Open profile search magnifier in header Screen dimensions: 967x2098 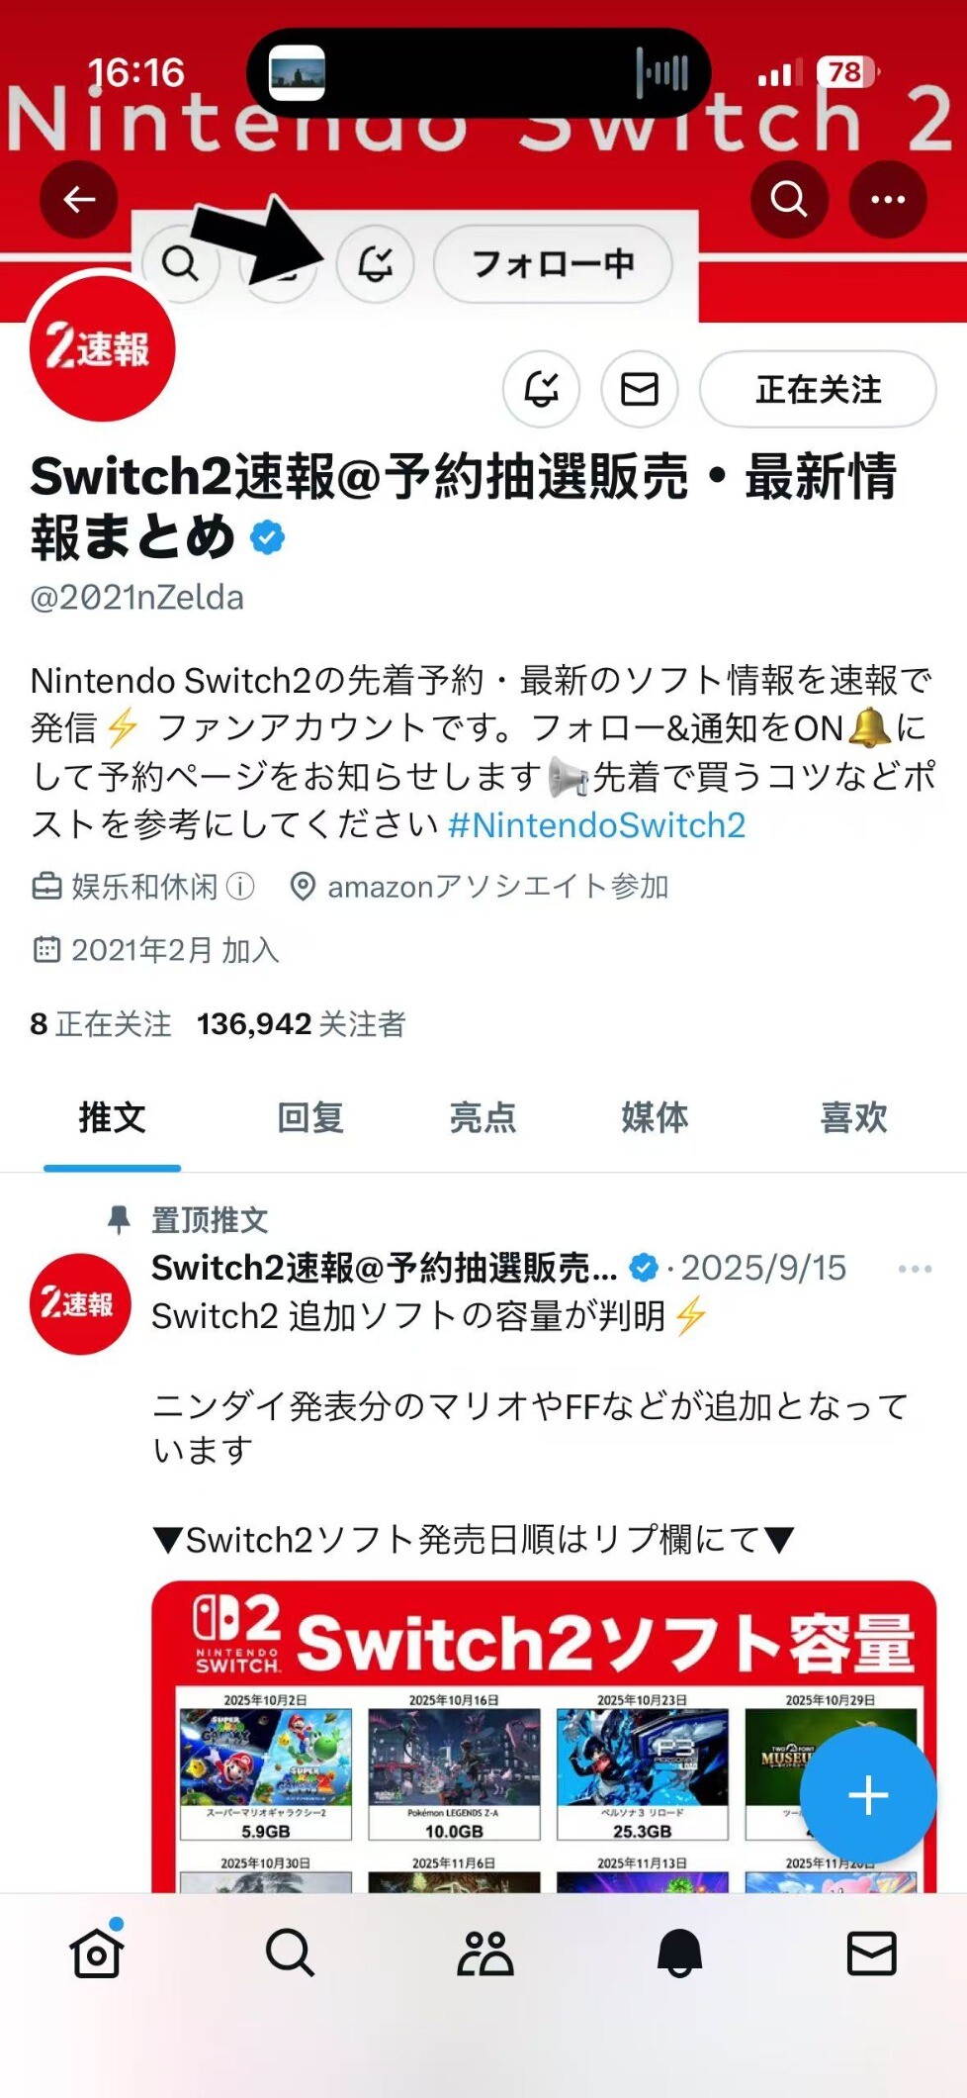[789, 199]
